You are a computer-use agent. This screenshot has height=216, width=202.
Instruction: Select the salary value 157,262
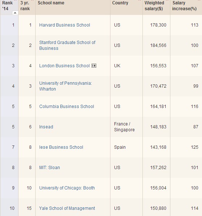click(158, 168)
